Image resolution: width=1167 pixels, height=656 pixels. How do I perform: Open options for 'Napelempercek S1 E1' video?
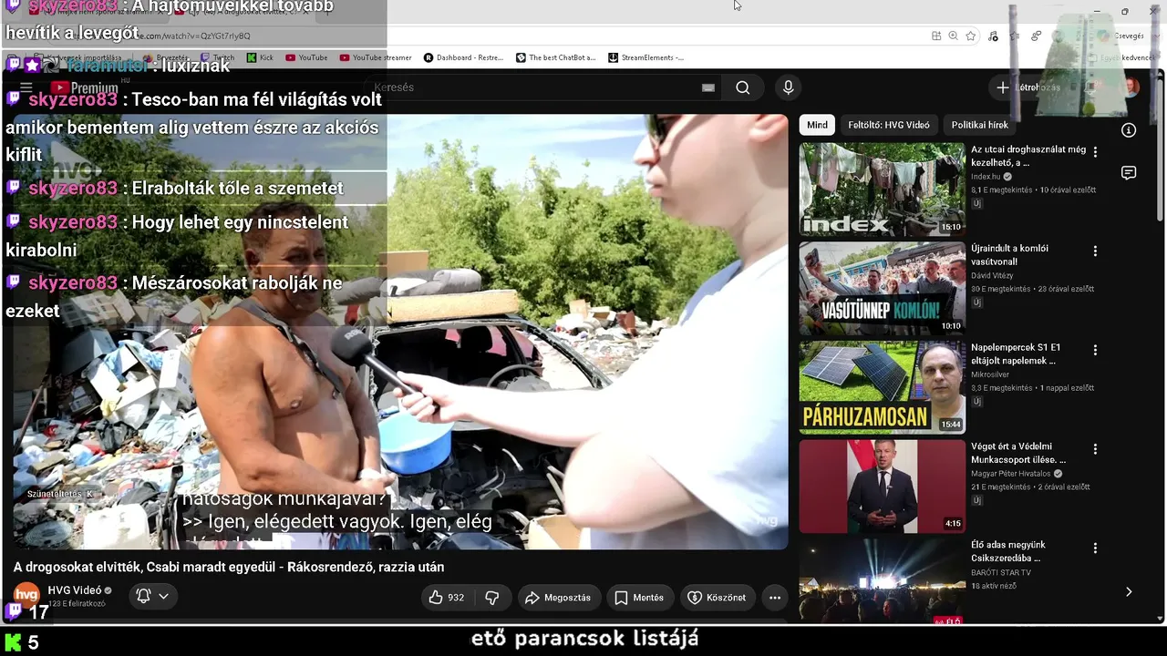pyautogui.click(x=1095, y=350)
